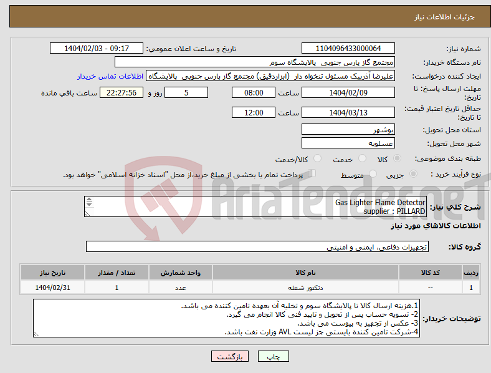Click the buyer organization name field
Screen dimensions: 491x373
coord(255,62)
